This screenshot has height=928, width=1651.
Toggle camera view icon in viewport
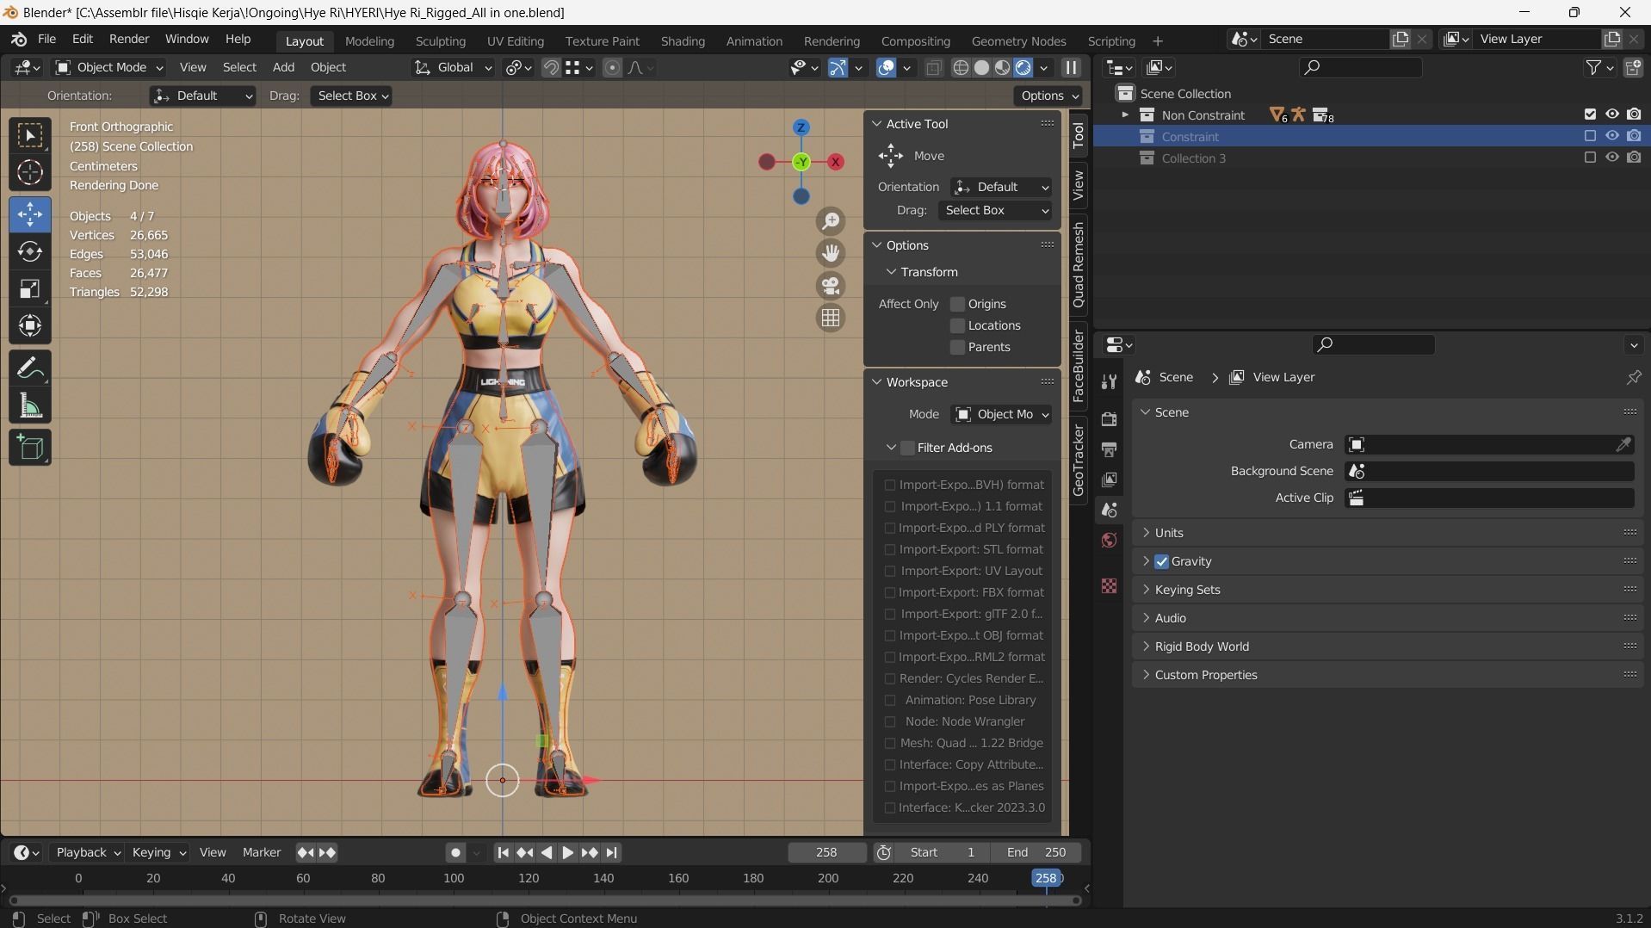point(831,285)
